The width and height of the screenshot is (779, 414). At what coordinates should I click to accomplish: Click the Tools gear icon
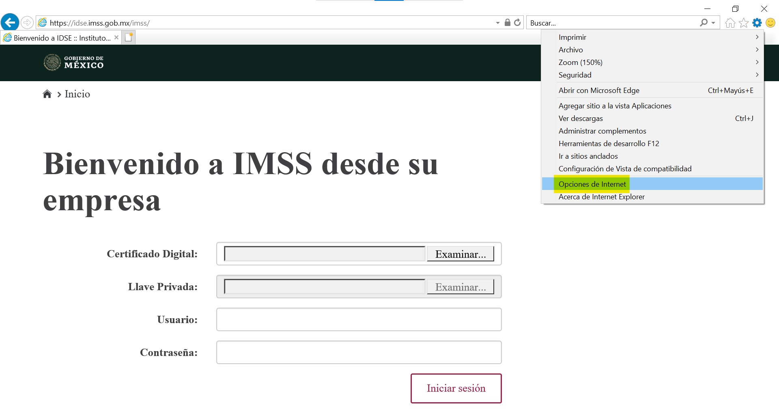coord(757,23)
